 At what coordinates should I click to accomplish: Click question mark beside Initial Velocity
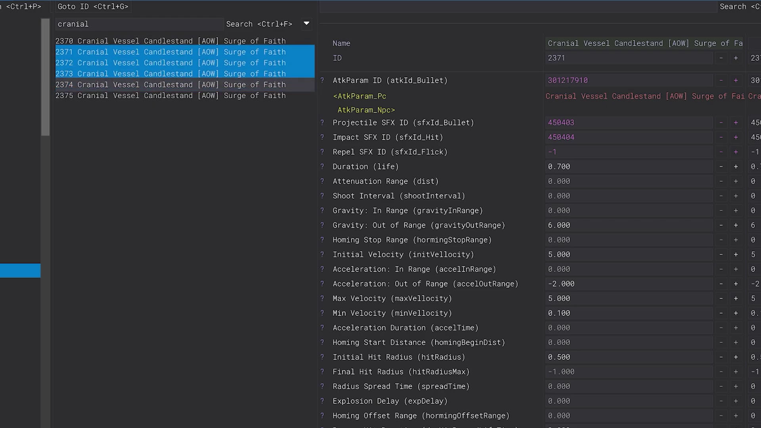[322, 255]
